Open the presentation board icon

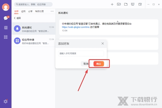pos(133,4)
